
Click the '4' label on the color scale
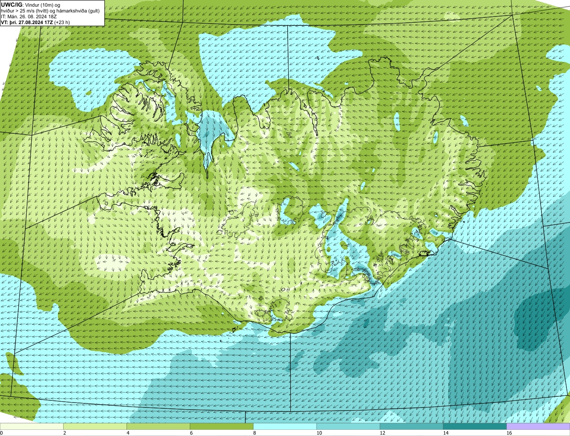pos(128,433)
